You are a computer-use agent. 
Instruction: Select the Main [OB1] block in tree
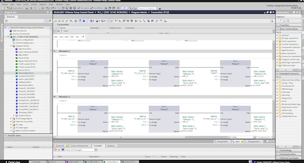click(x=23, y=55)
